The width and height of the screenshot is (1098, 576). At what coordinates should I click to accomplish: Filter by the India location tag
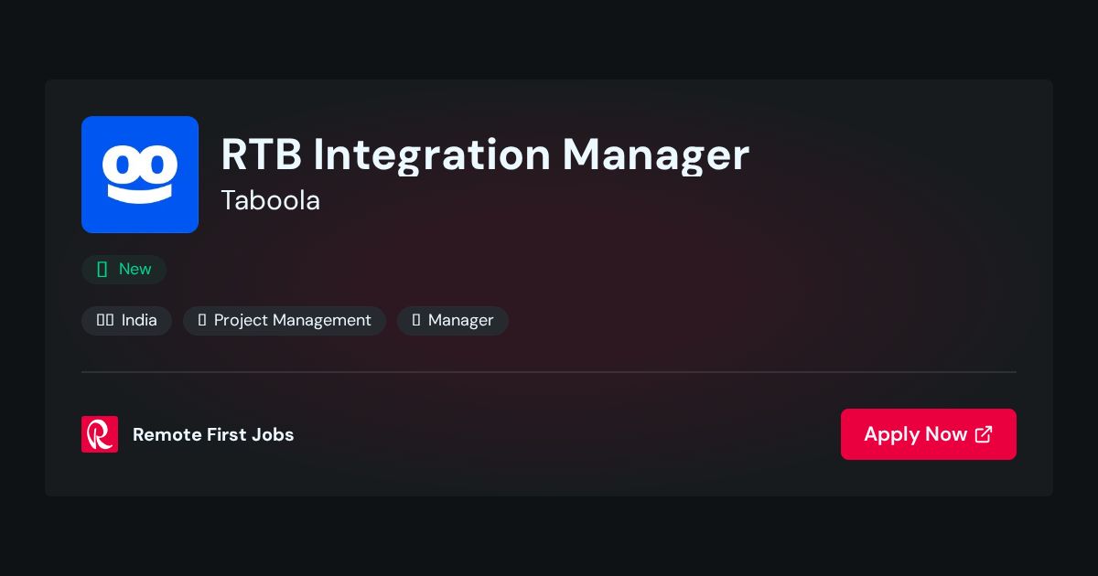[126, 320]
